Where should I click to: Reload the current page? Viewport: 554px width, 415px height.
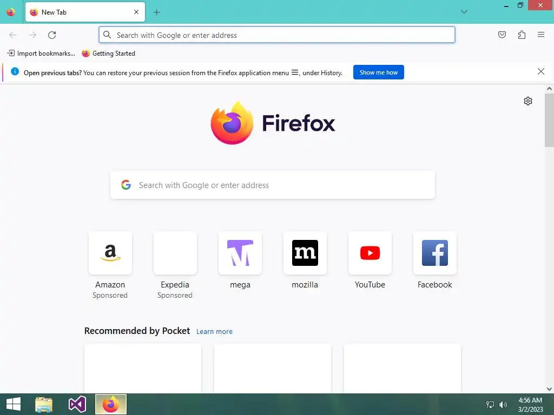click(x=52, y=35)
